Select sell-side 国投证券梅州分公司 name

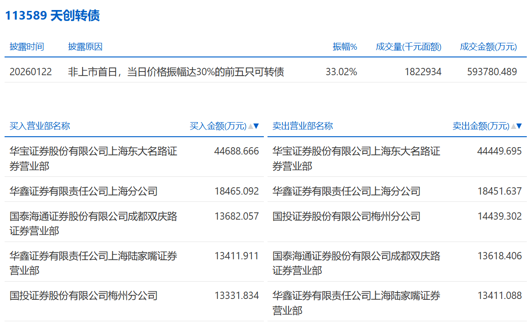[x=346, y=216]
